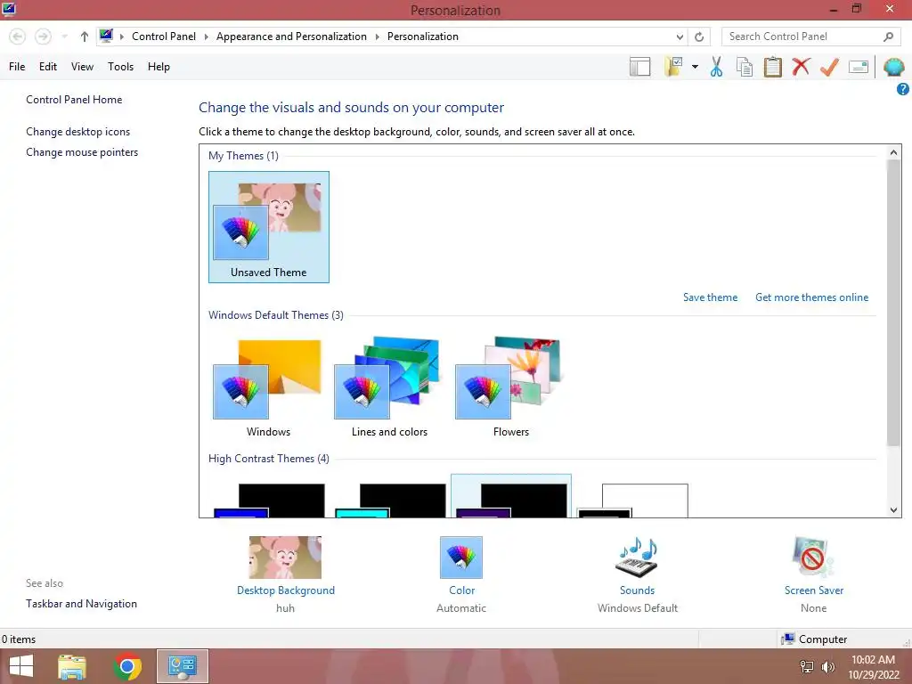Open recent locations dropdown arrow
The height and width of the screenshot is (684, 912).
point(64,37)
